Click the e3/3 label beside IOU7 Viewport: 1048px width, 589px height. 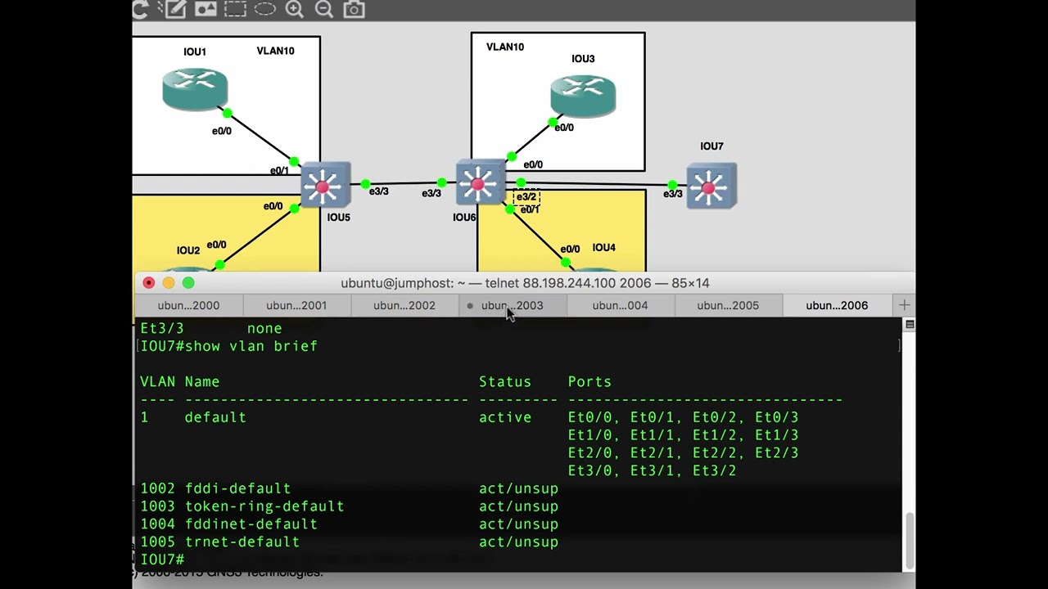(672, 194)
